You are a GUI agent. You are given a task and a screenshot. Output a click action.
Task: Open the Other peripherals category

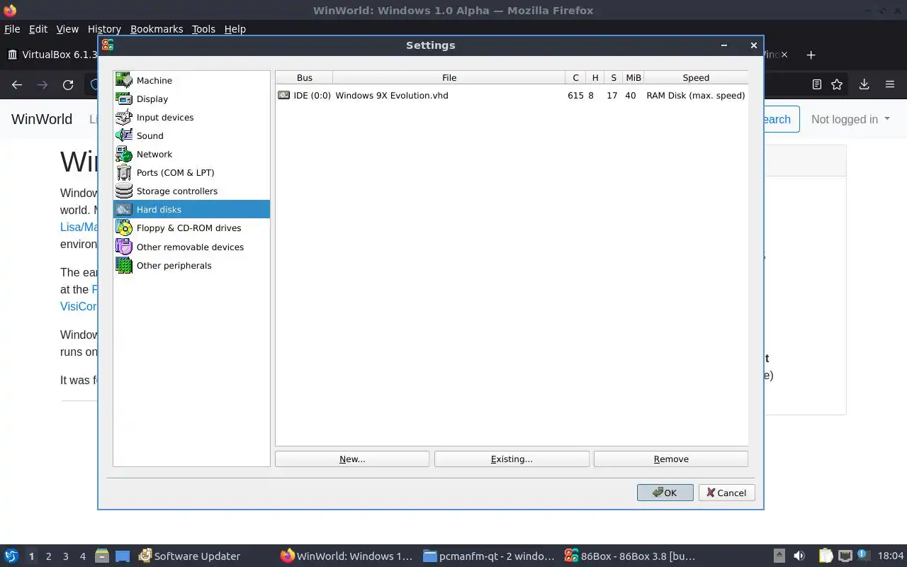click(x=191, y=265)
